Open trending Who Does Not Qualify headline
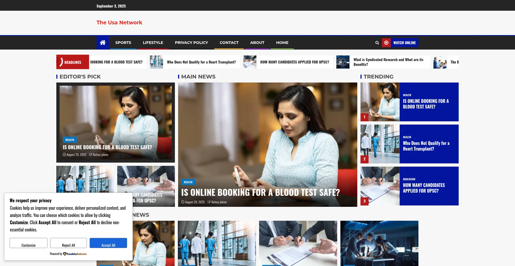This screenshot has width=515, height=266. click(x=426, y=146)
